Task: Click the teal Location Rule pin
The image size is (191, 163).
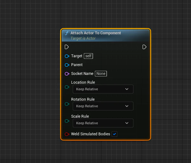Action: [x=67, y=87]
